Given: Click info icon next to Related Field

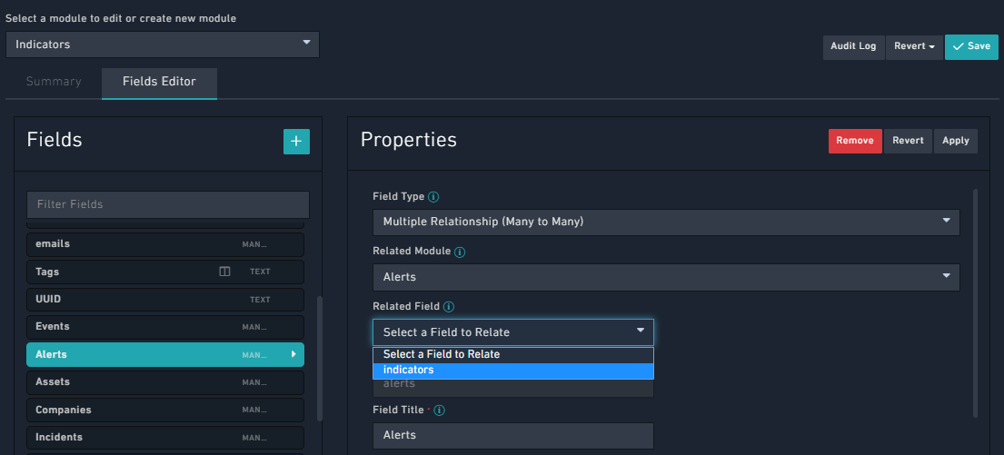Looking at the screenshot, I should 449,307.
